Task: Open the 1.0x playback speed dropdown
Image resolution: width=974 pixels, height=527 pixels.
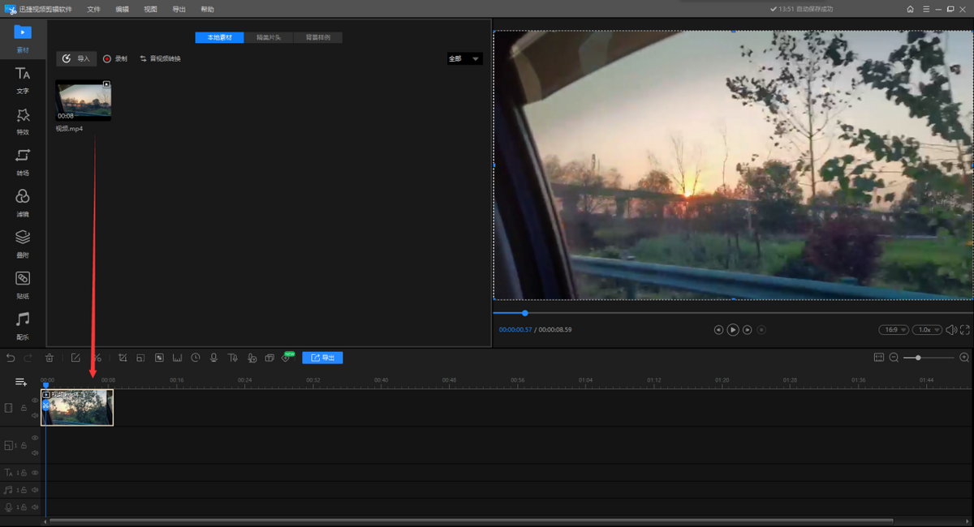Action: [926, 330]
